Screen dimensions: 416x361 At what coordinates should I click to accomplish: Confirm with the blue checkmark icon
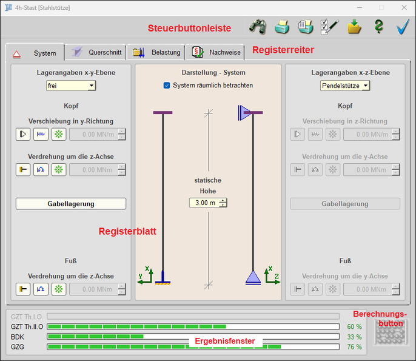click(x=402, y=27)
